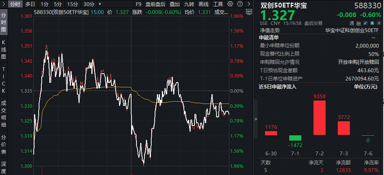Open 华宝中证科创创业50ETF net value link

[352, 30]
